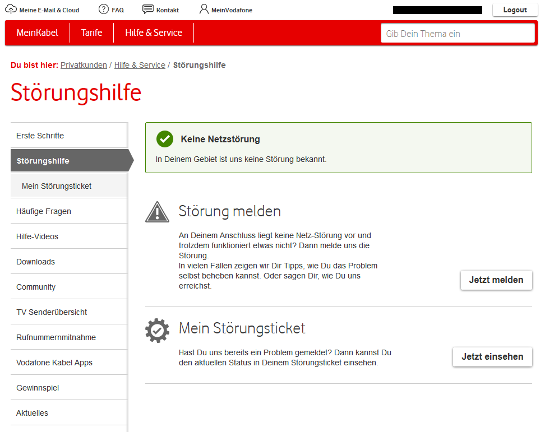Screen dimensions: 554x432
Task: Click the gear checkmark Störungsticket icon
Action: pyautogui.click(x=157, y=331)
